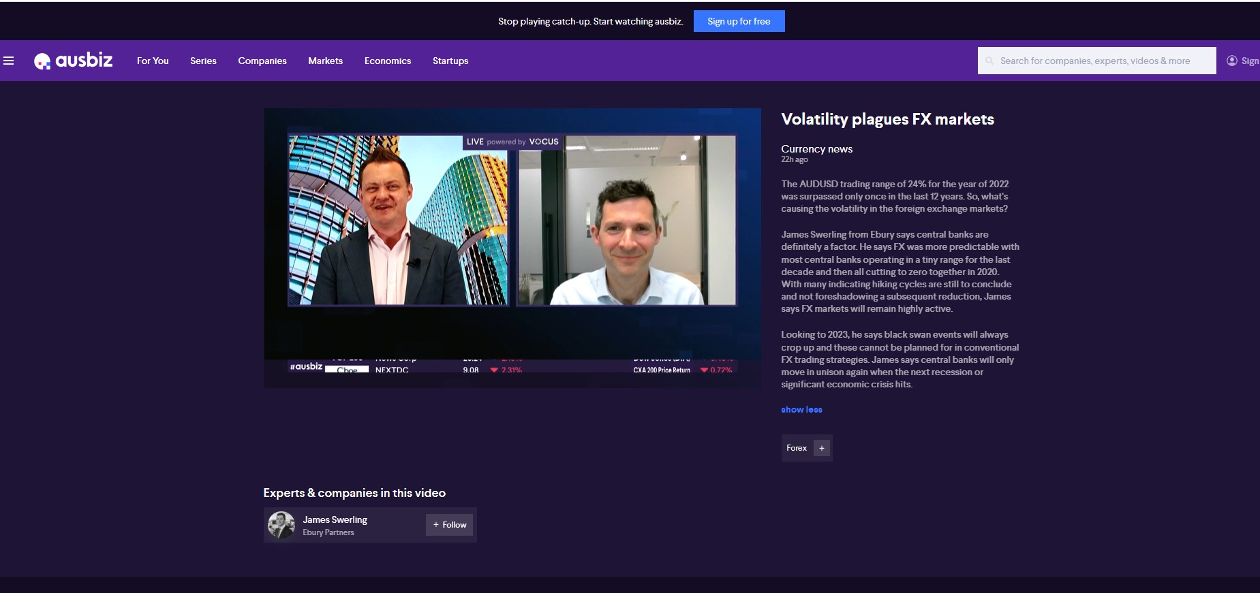Open the hamburger navigation menu

pos(9,61)
